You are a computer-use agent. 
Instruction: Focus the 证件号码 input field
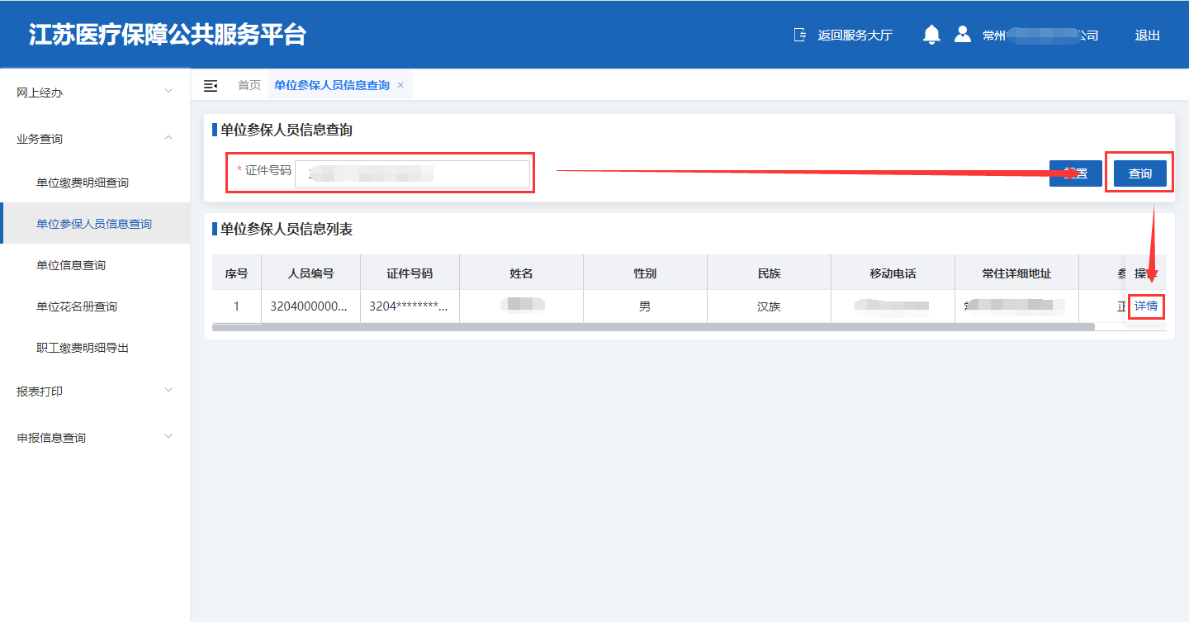[412, 174]
